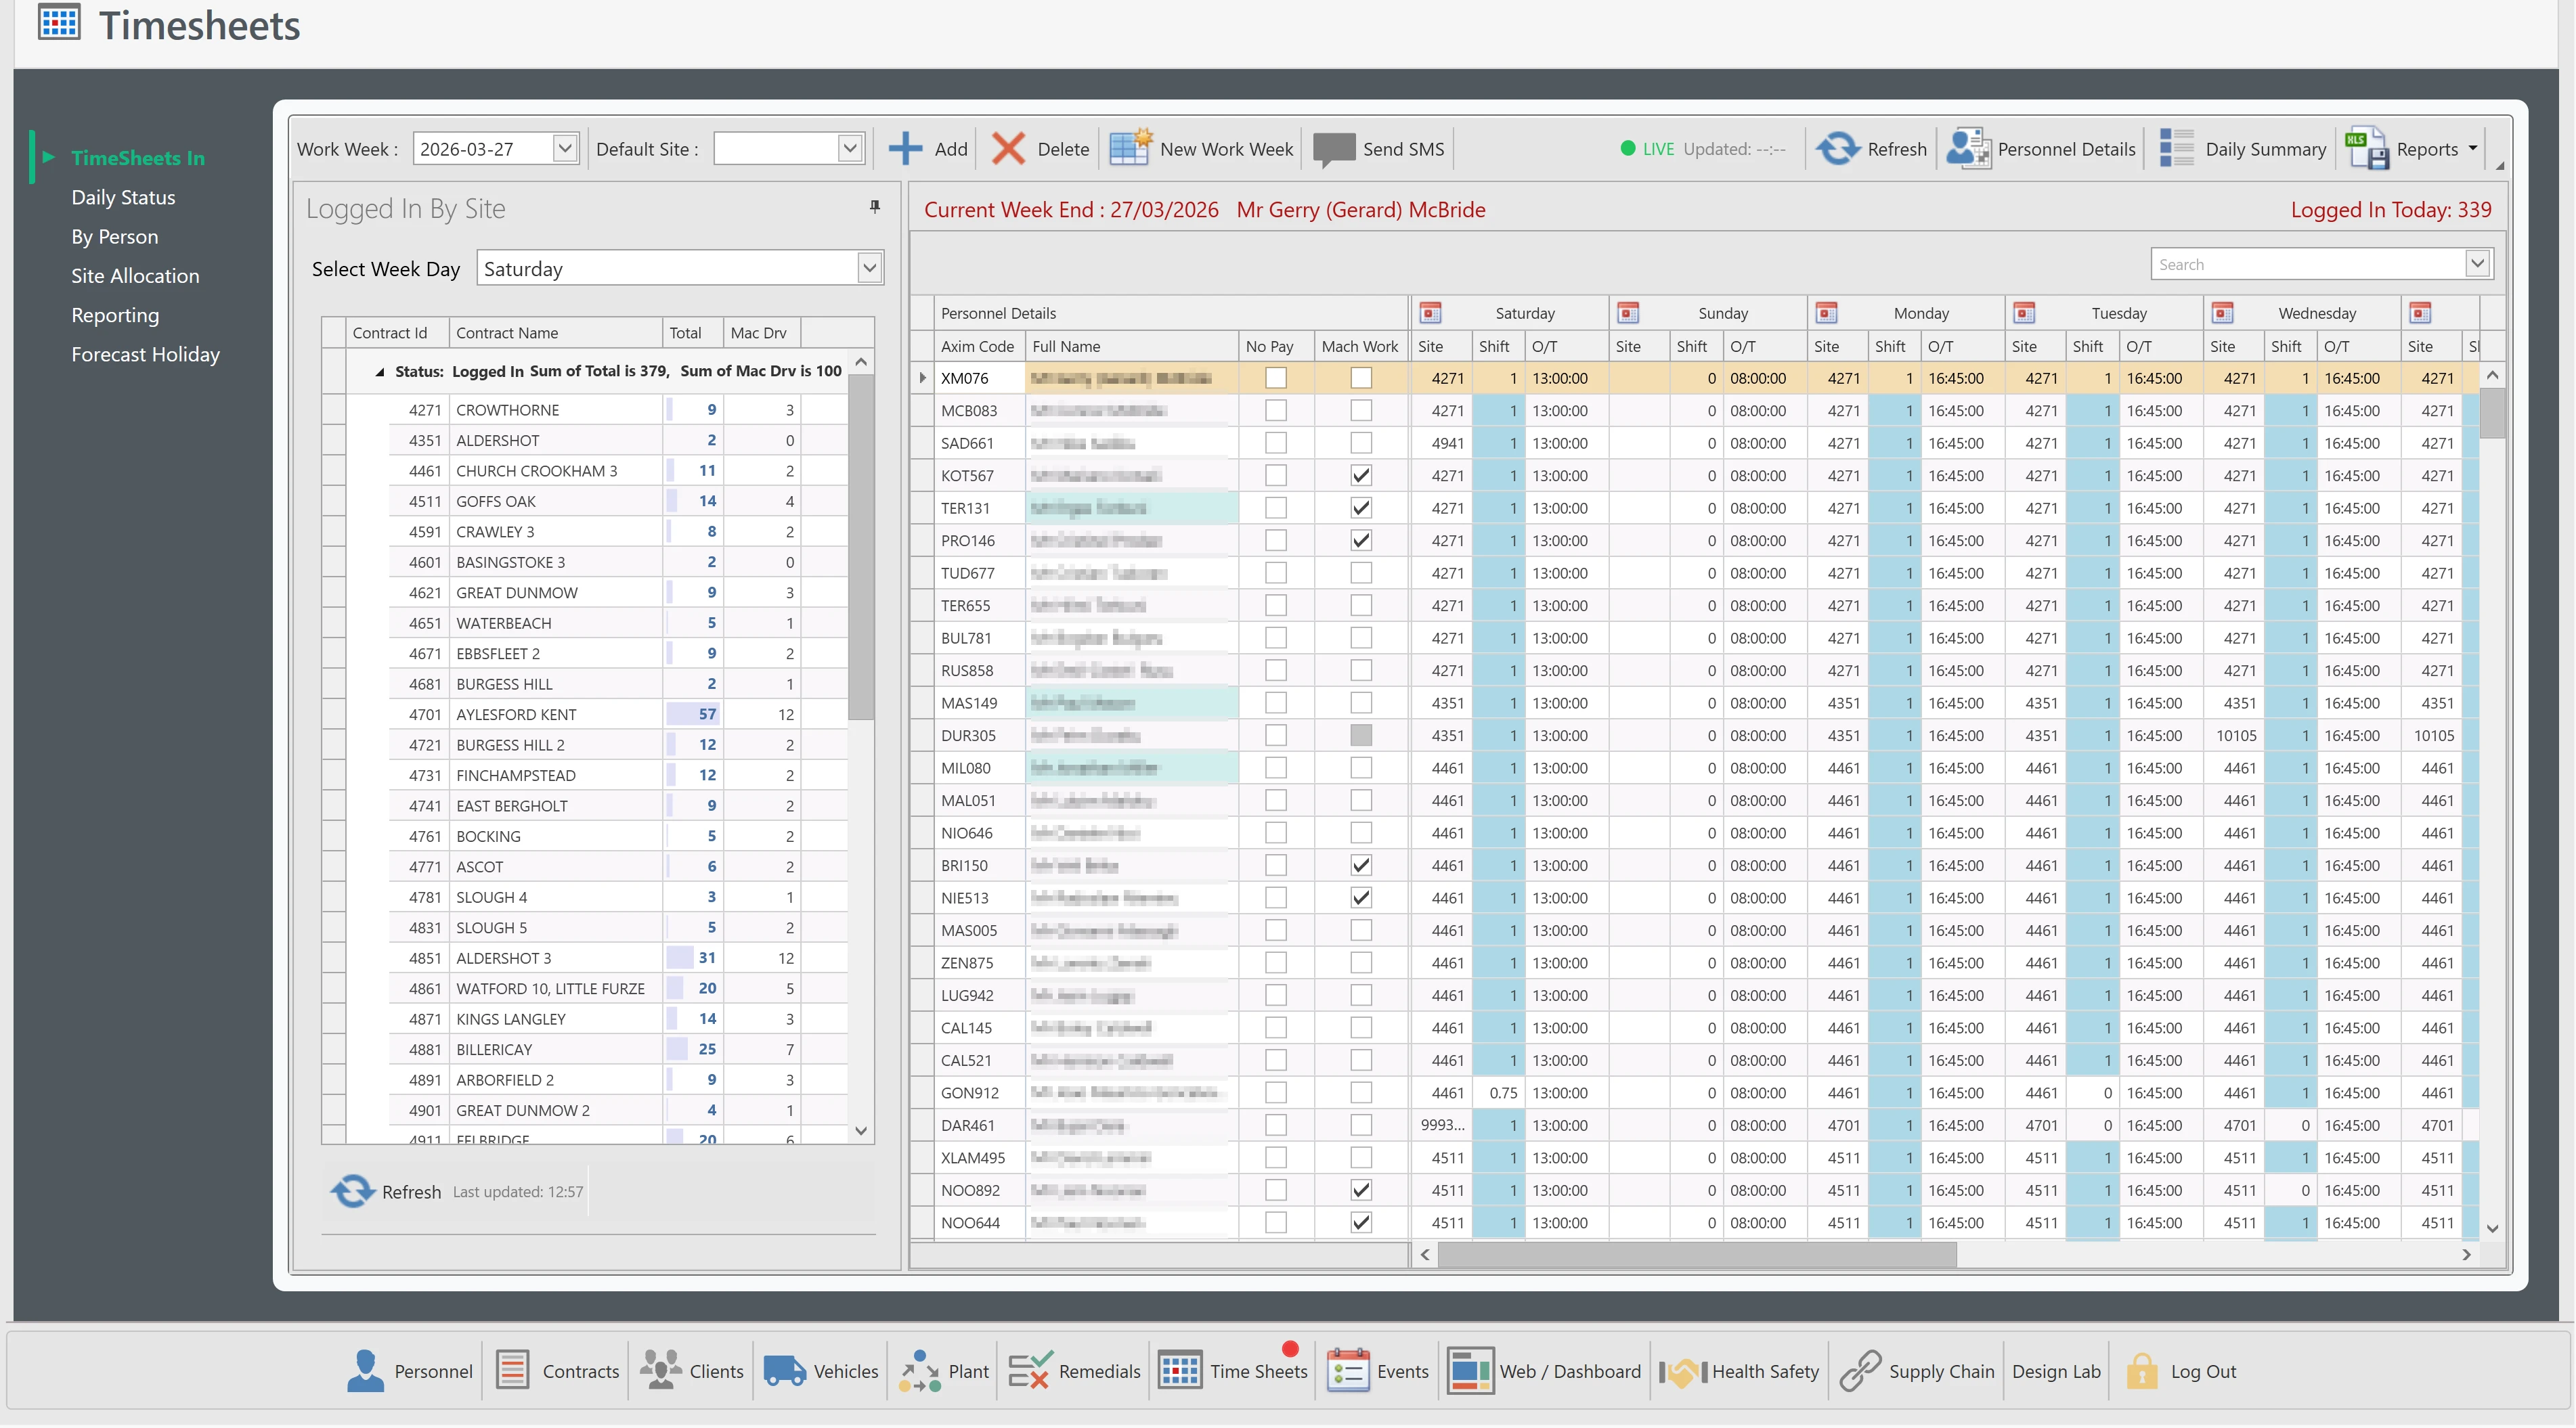
Task: Sort by Full Name column header
Action: tap(1132, 346)
